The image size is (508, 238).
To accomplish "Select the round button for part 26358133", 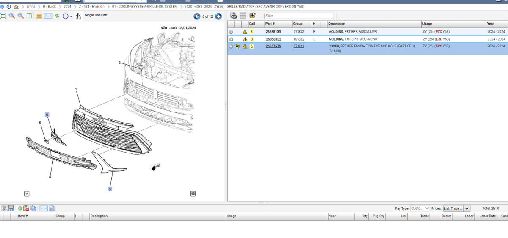I will (x=231, y=32).
